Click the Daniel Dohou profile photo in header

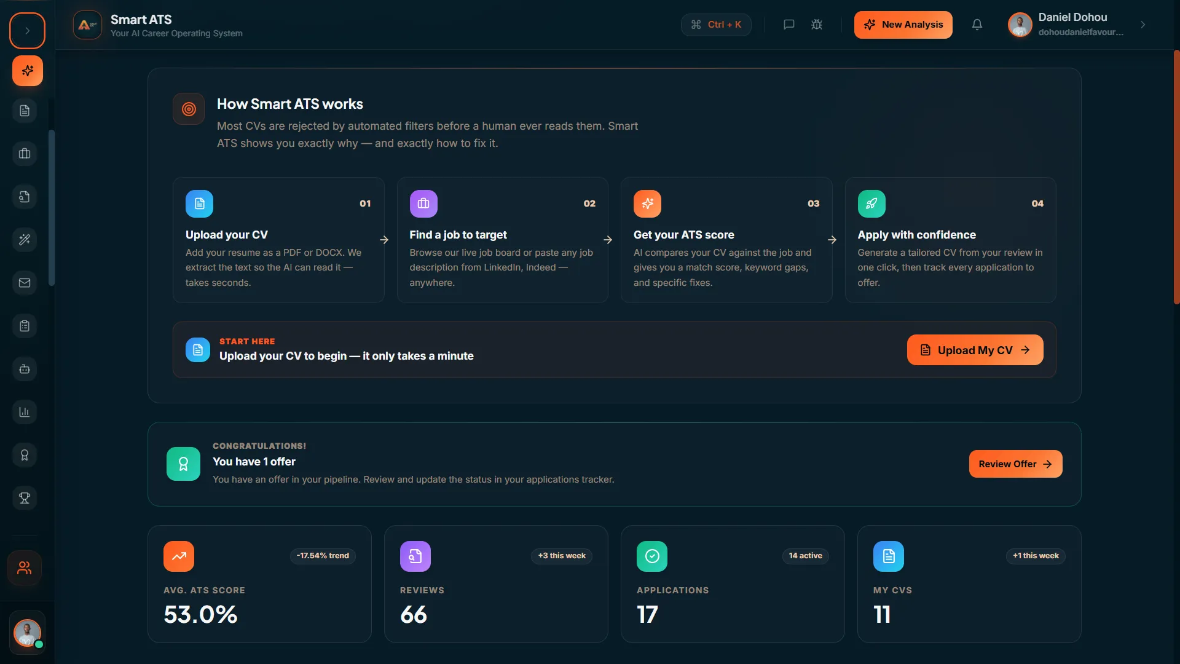pos(1020,25)
